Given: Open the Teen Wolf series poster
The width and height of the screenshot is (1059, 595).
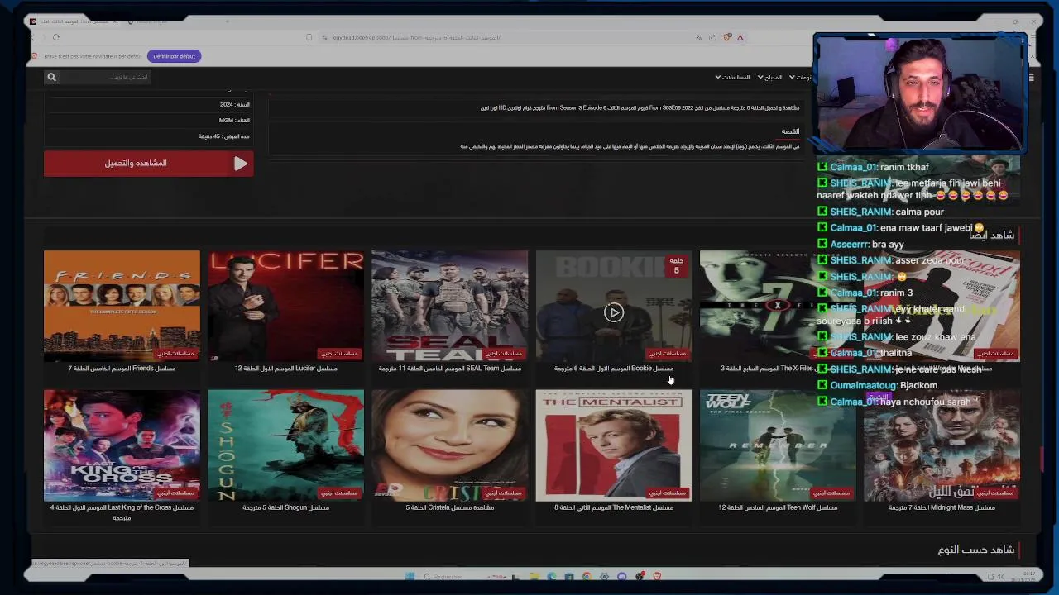Looking at the screenshot, I should [778, 445].
